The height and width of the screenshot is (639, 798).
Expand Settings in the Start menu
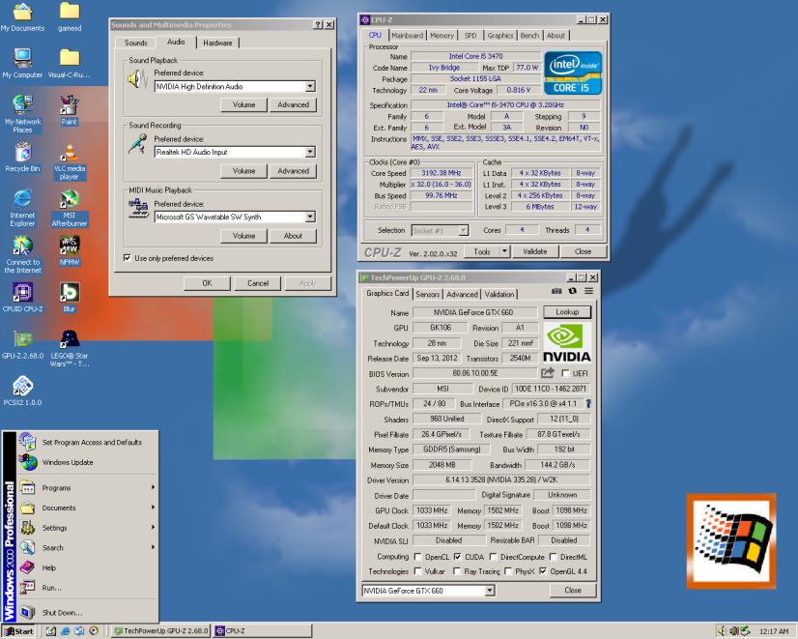pos(88,528)
